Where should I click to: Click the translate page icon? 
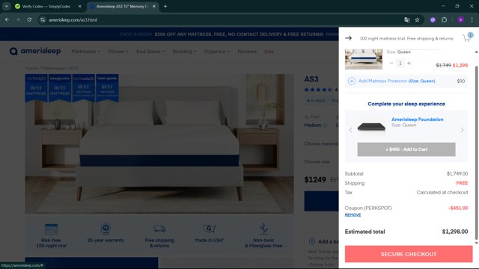coord(407,20)
